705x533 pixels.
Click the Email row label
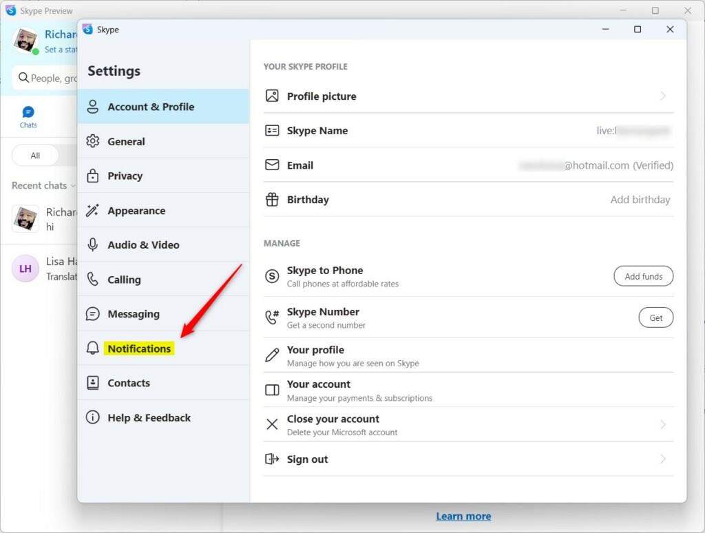300,165
